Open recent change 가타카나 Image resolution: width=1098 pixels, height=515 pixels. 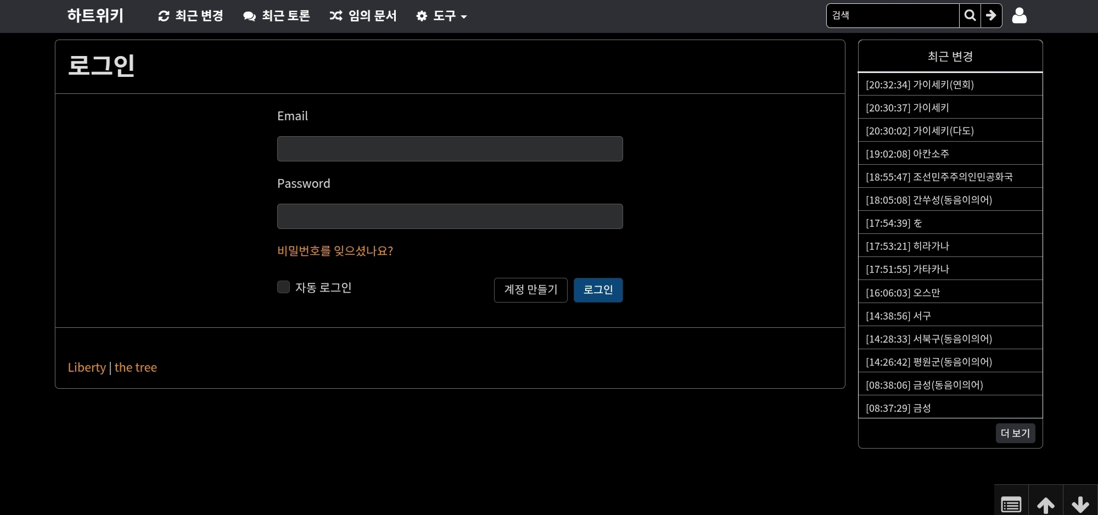tap(950, 269)
